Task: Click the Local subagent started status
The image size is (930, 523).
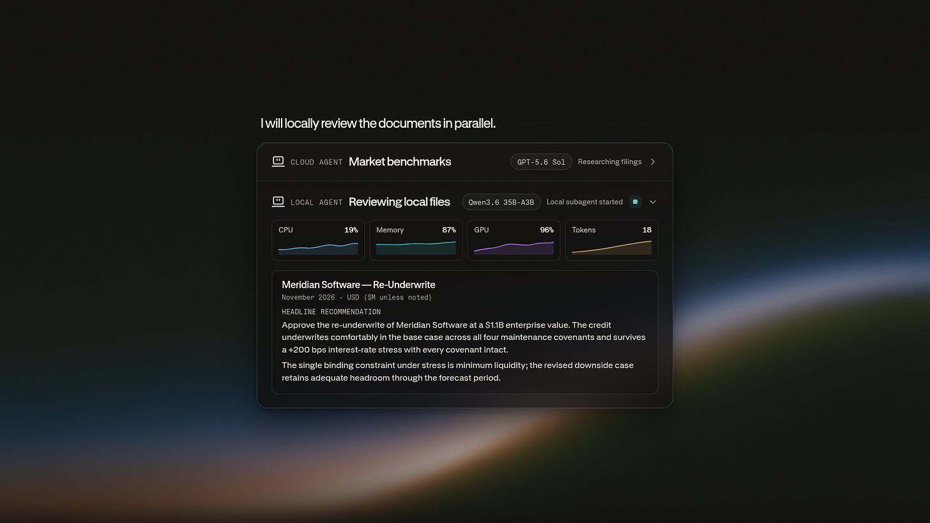Action: click(584, 202)
